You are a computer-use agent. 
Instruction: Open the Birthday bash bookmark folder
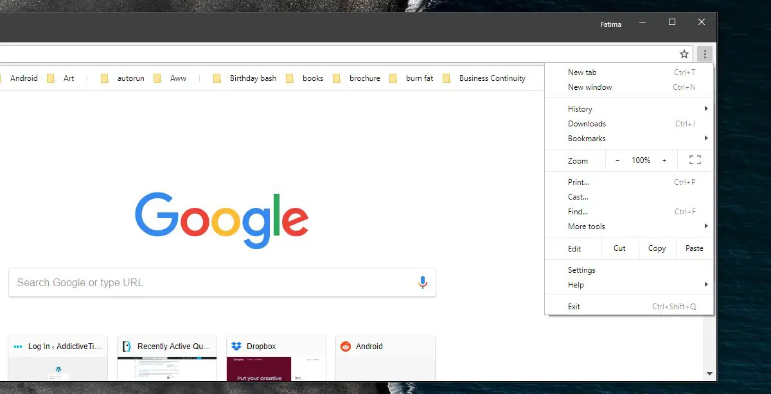[245, 78]
